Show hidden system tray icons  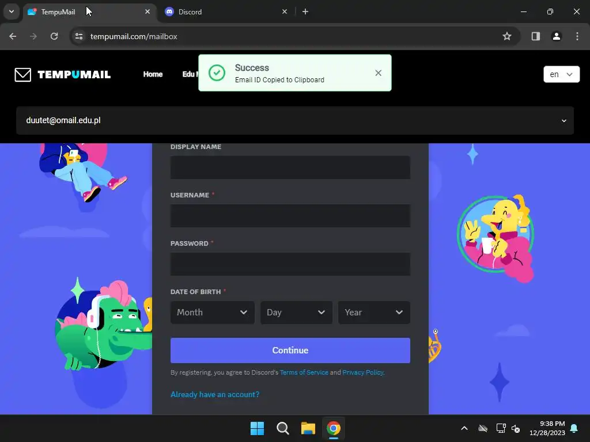coord(464,428)
